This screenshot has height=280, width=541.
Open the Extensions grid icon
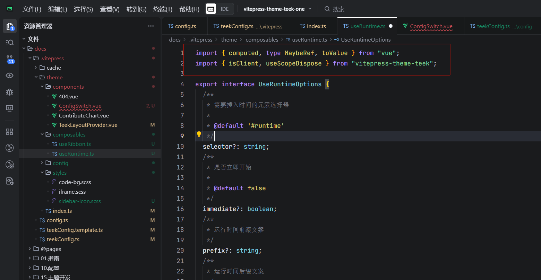click(10, 132)
